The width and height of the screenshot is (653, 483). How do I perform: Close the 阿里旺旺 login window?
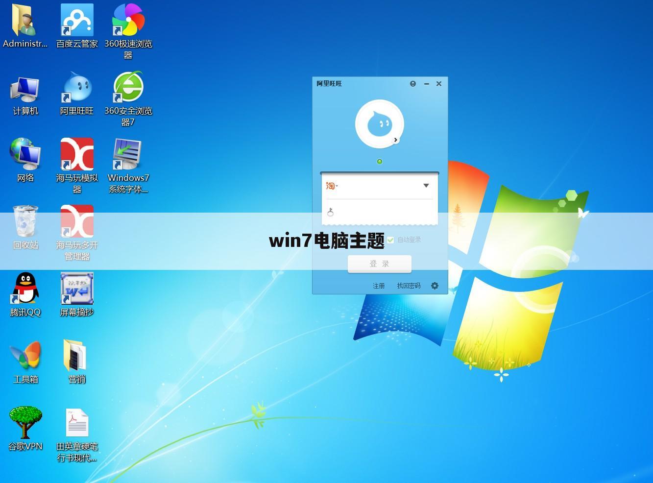point(439,84)
